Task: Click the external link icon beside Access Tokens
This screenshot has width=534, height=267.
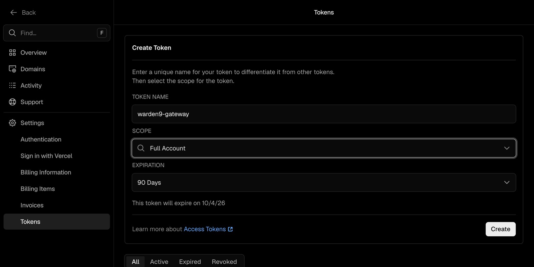Action: click(230, 229)
